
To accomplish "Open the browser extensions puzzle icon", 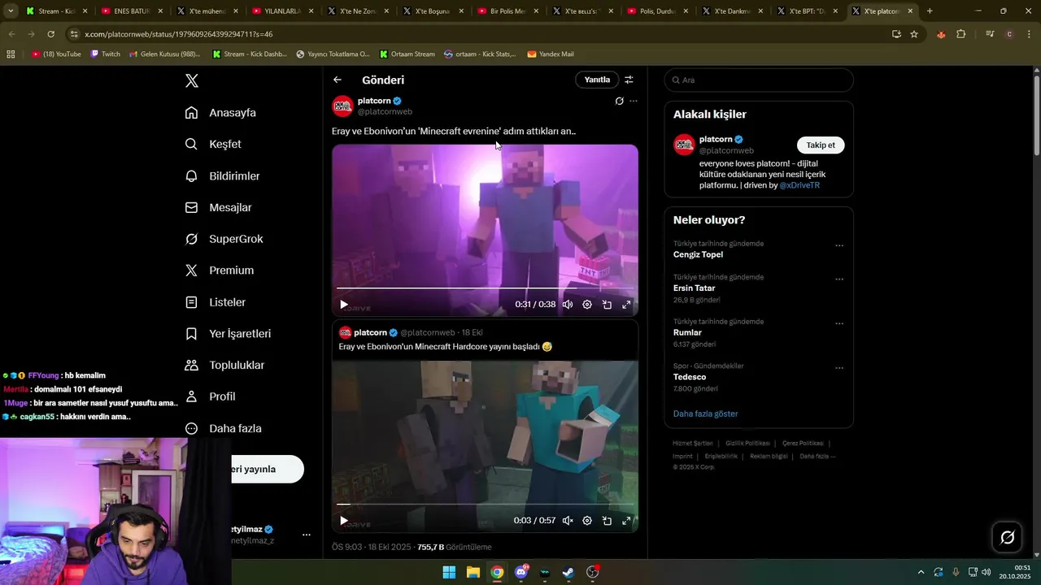I will point(960,34).
